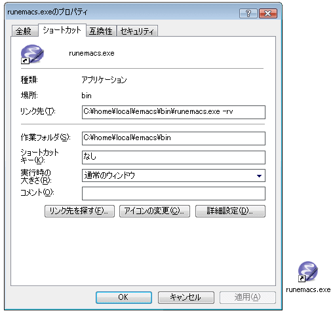Open the 全般 tab

24,31
